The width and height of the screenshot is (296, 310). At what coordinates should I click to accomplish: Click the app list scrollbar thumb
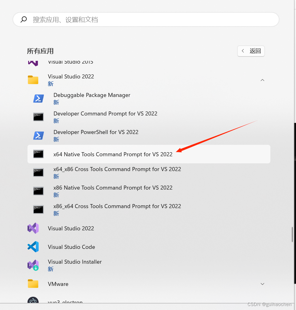tap(292, 234)
